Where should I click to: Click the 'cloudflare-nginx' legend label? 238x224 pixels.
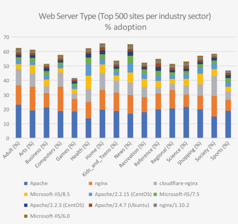tap(178, 183)
